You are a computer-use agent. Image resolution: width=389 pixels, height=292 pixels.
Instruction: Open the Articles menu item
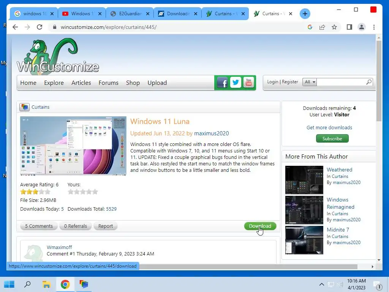[x=81, y=83]
